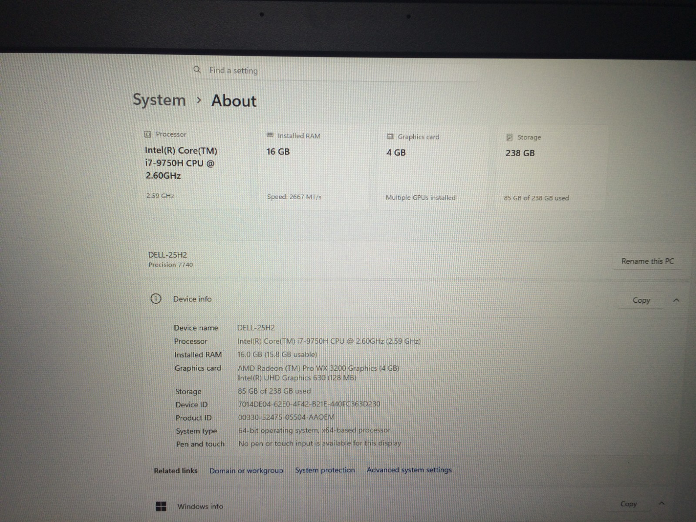This screenshot has width=696, height=522.
Task: Collapse the Windows info section chevron
Action: [662, 503]
